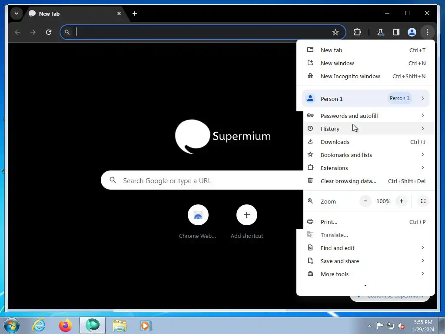Click the Supermium logo

click(x=223, y=137)
